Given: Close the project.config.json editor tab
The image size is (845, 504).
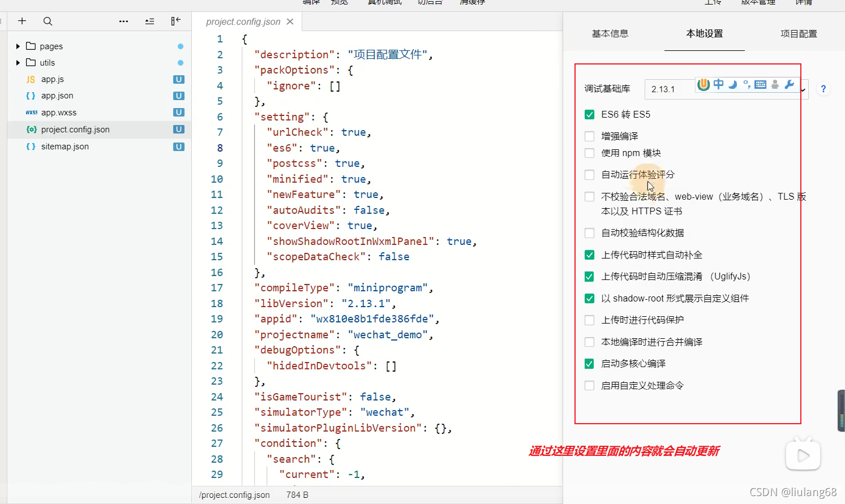Looking at the screenshot, I should click(x=290, y=21).
